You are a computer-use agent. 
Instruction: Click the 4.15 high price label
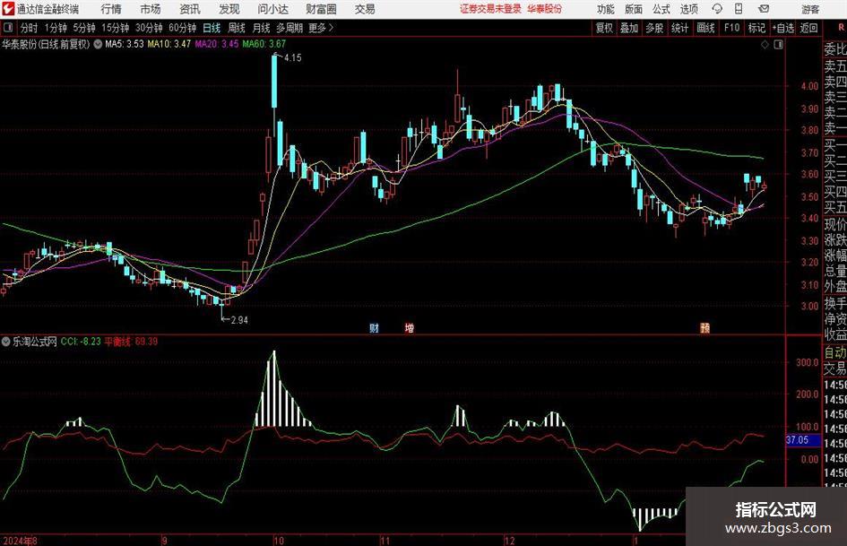click(292, 58)
